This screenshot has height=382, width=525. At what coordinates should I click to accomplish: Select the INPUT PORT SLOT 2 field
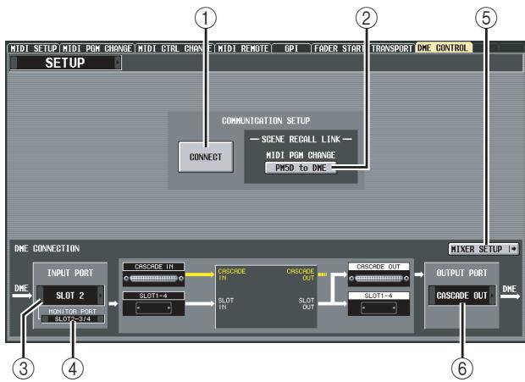pos(70,296)
